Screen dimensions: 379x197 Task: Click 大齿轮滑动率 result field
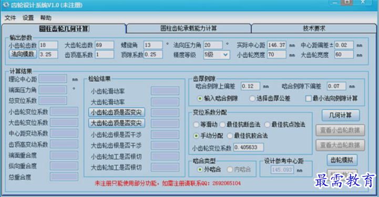(165, 102)
